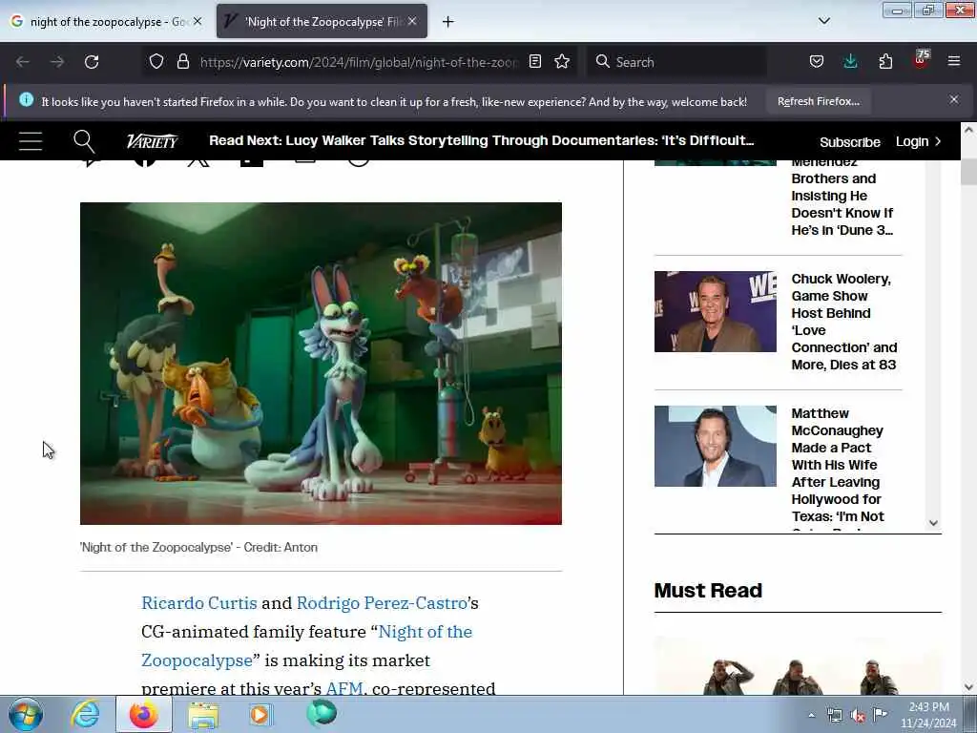Save page to Pocket icon
This screenshot has width=977, height=733.
(x=817, y=62)
